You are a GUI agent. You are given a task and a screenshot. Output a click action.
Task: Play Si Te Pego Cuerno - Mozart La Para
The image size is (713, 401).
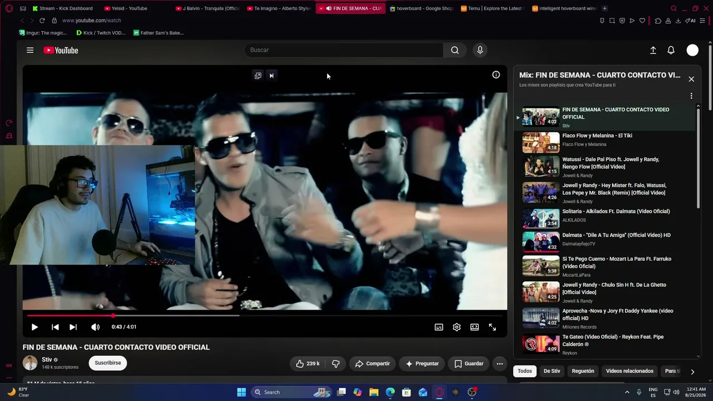click(605, 267)
